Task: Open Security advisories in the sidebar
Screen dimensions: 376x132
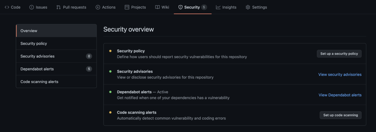Action: (56, 56)
